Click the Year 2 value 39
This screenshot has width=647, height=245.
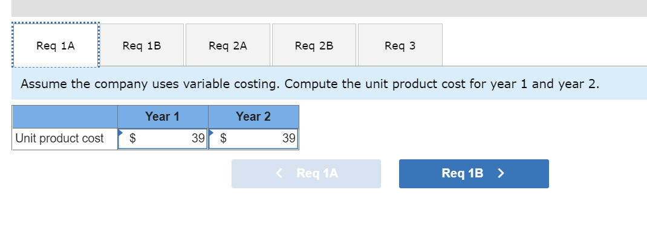tap(288, 138)
